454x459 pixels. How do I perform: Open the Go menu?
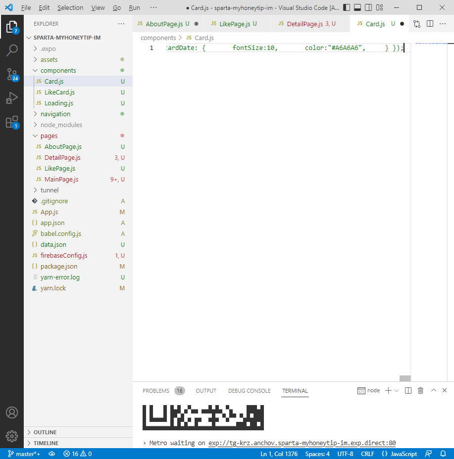pos(117,7)
